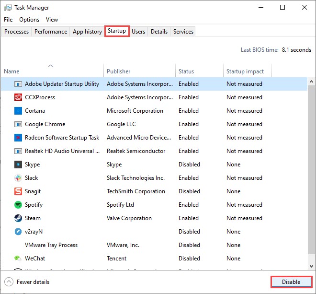Select the Skype row name
The height and width of the screenshot is (294, 316).
(x=32, y=165)
